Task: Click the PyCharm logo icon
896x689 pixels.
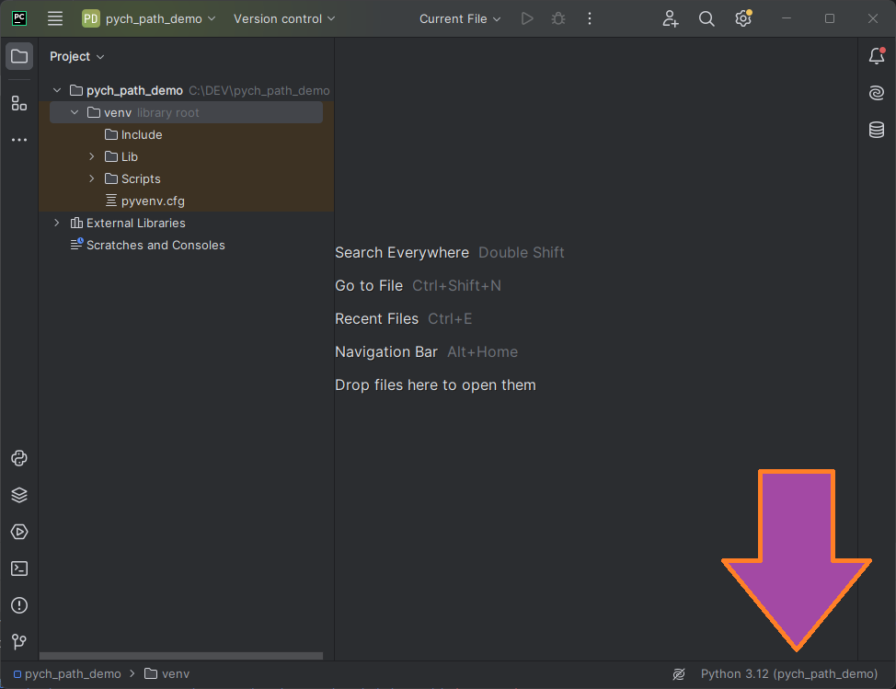Action: coord(19,18)
